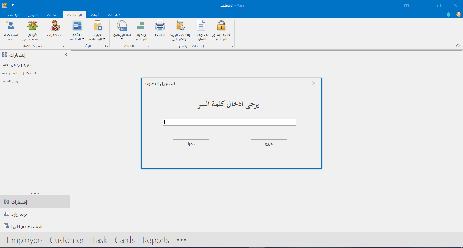Click the notification bell icon in title bar
Image resolution: width=463 pixels, height=248 pixels.
(x=449, y=15)
